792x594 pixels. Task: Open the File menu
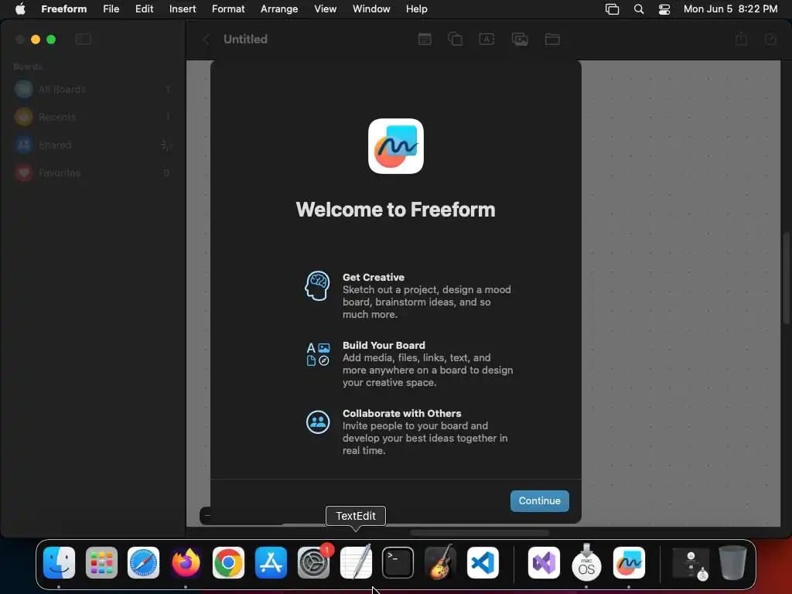[111, 9]
